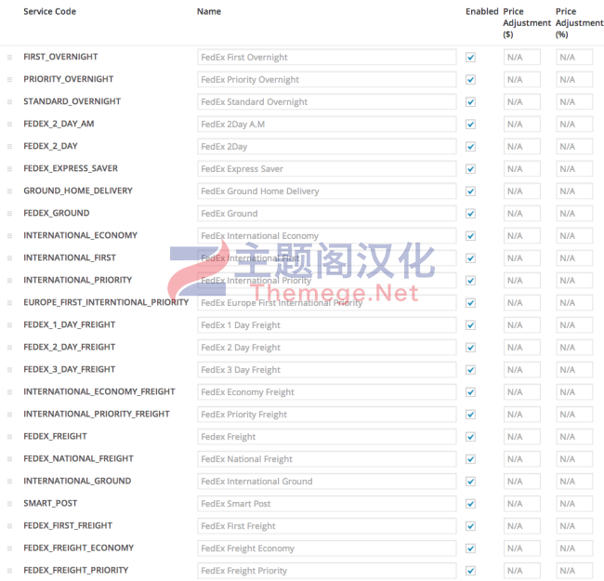Click the reorder handle for FEDEX_2_DAY
Screen dimensions: 604x581
(9, 147)
